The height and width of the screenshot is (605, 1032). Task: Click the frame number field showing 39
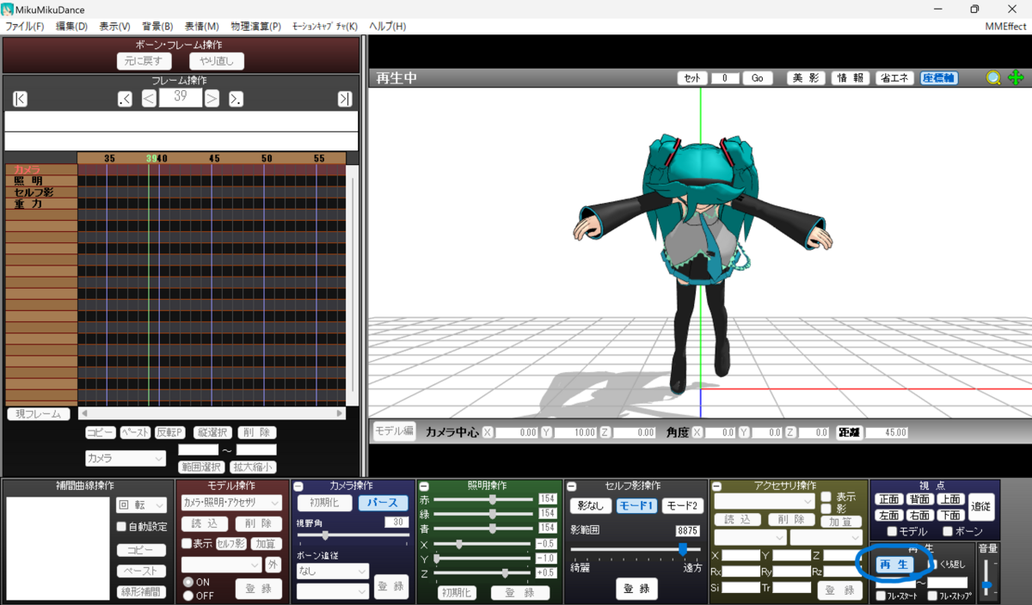point(181,98)
